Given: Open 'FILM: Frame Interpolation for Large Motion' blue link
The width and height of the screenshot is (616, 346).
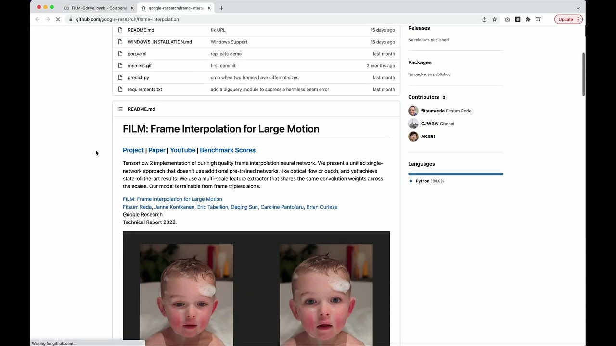Looking at the screenshot, I should (172, 199).
